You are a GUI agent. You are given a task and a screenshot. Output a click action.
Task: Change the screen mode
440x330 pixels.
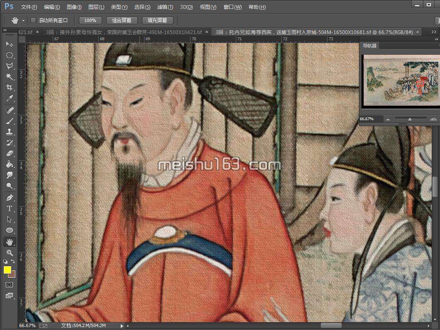coord(9,296)
